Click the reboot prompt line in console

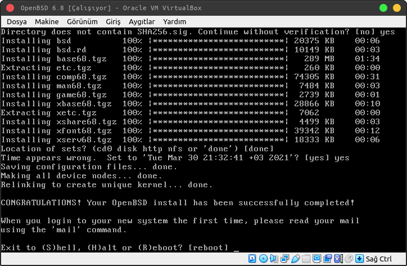coord(120,247)
